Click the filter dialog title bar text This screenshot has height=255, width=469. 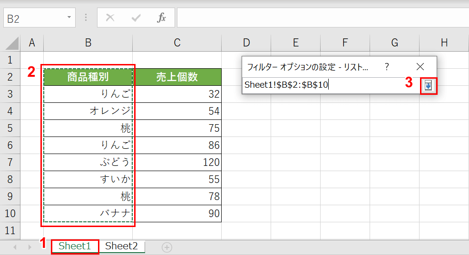(307, 67)
